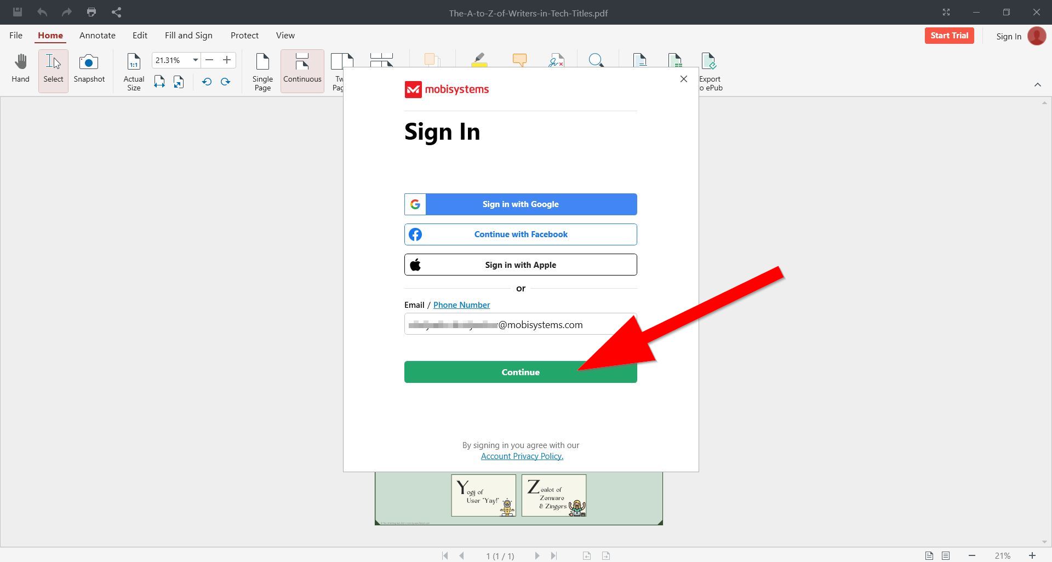This screenshot has width=1052, height=562.
Task: Open the View tab
Action: [285, 35]
